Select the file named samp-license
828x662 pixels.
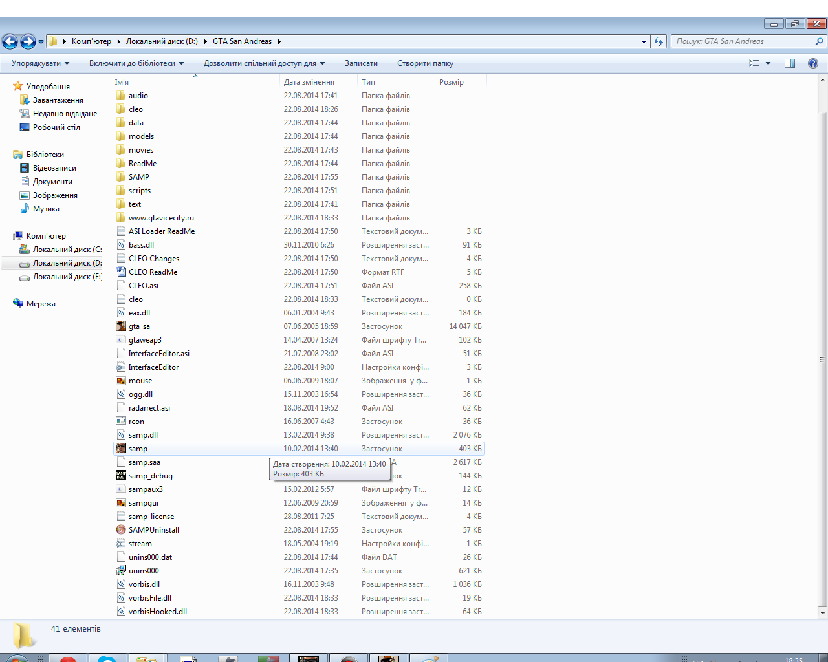click(151, 517)
